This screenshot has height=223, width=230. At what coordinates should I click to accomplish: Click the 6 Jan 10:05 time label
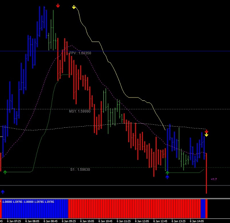click(x=87, y=221)
